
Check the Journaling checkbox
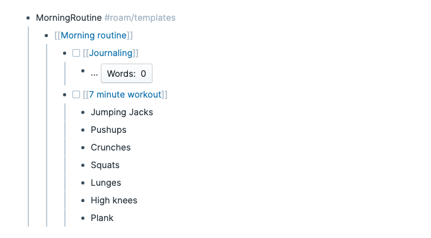[76, 53]
